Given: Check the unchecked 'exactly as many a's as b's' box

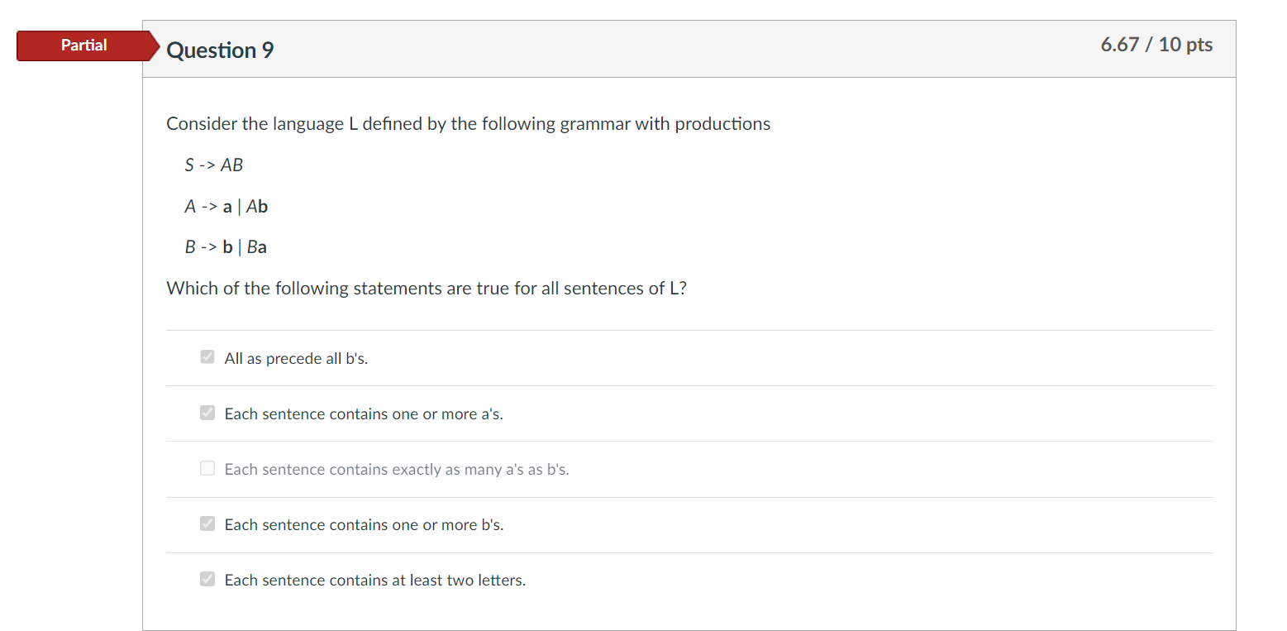Looking at the screenshot, I should (207, 469).
